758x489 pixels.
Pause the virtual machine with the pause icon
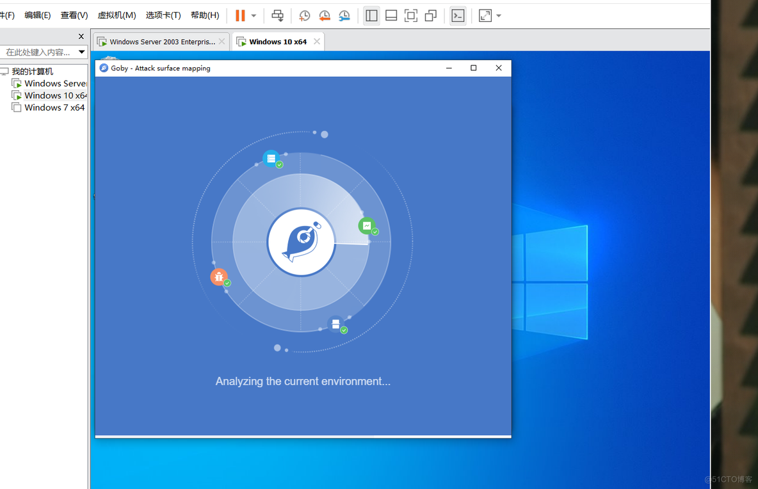click(x=240, y=15)
